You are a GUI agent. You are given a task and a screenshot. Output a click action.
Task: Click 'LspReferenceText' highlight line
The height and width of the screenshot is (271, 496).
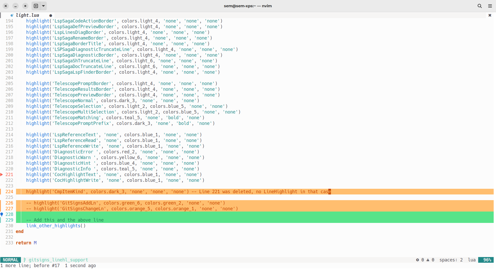tap(114, 135)
